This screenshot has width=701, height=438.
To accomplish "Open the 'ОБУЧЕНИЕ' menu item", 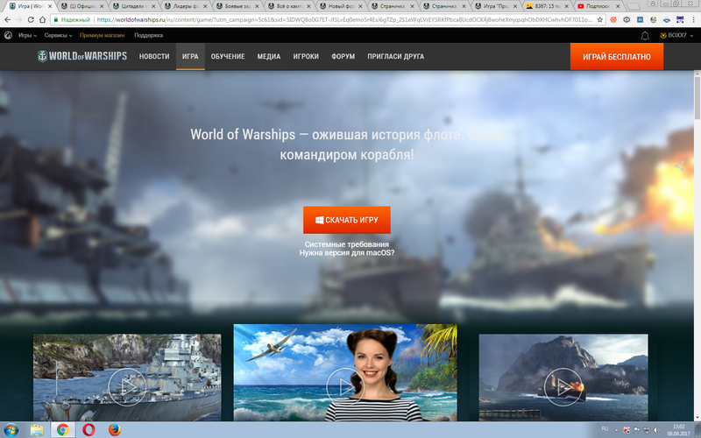I will [x=228, y=56].
